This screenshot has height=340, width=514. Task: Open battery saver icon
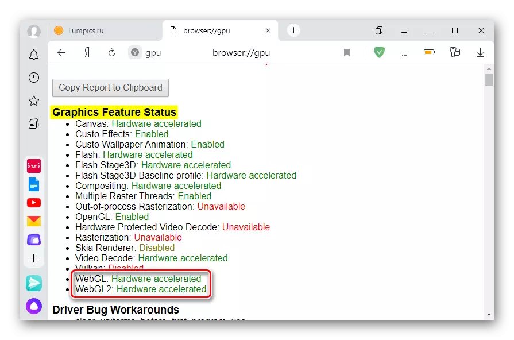coord(430,52)
